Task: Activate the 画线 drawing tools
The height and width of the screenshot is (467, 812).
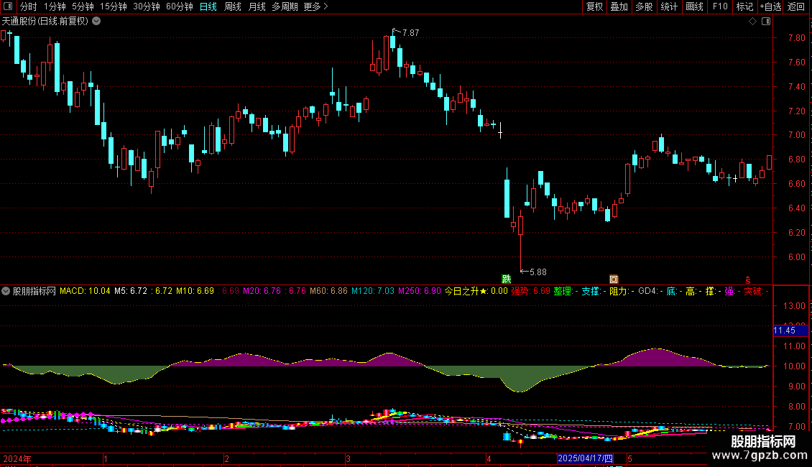Action: [694, 6]
